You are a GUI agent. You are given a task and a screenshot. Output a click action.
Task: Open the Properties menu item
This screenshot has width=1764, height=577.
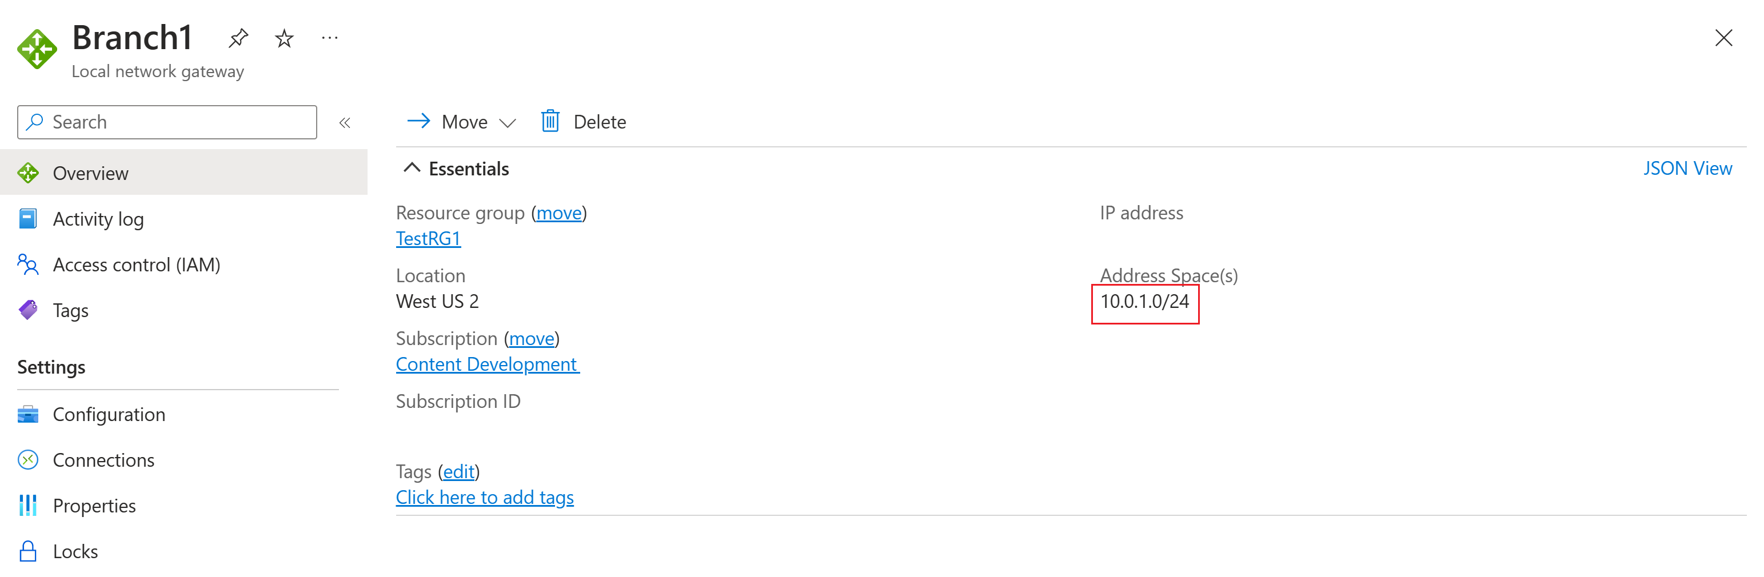[x=94, y=506]
